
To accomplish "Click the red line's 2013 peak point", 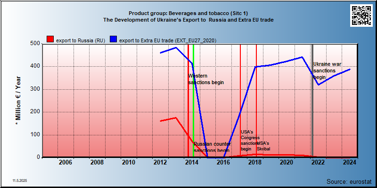I will point(176,117).
